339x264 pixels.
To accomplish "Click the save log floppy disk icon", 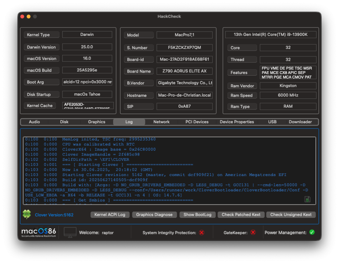I will [307, 199].
